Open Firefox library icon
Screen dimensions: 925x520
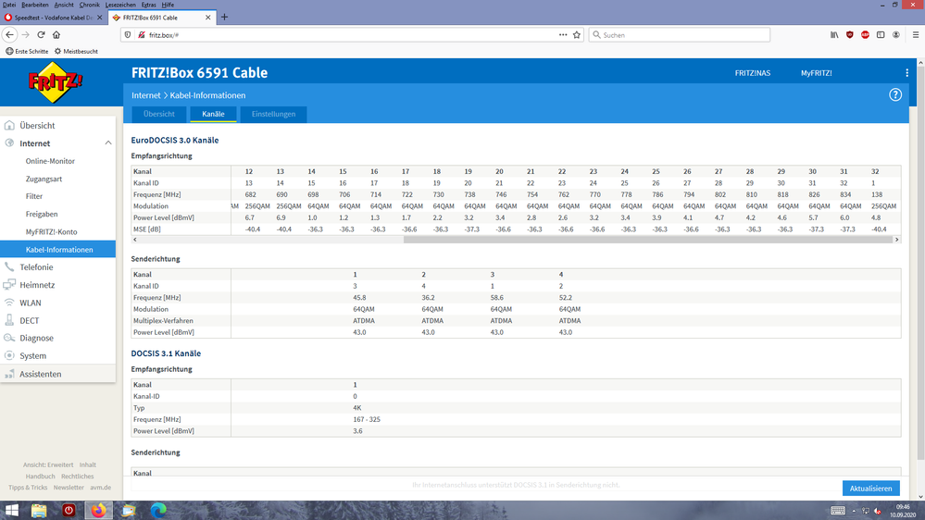[834, 35]
